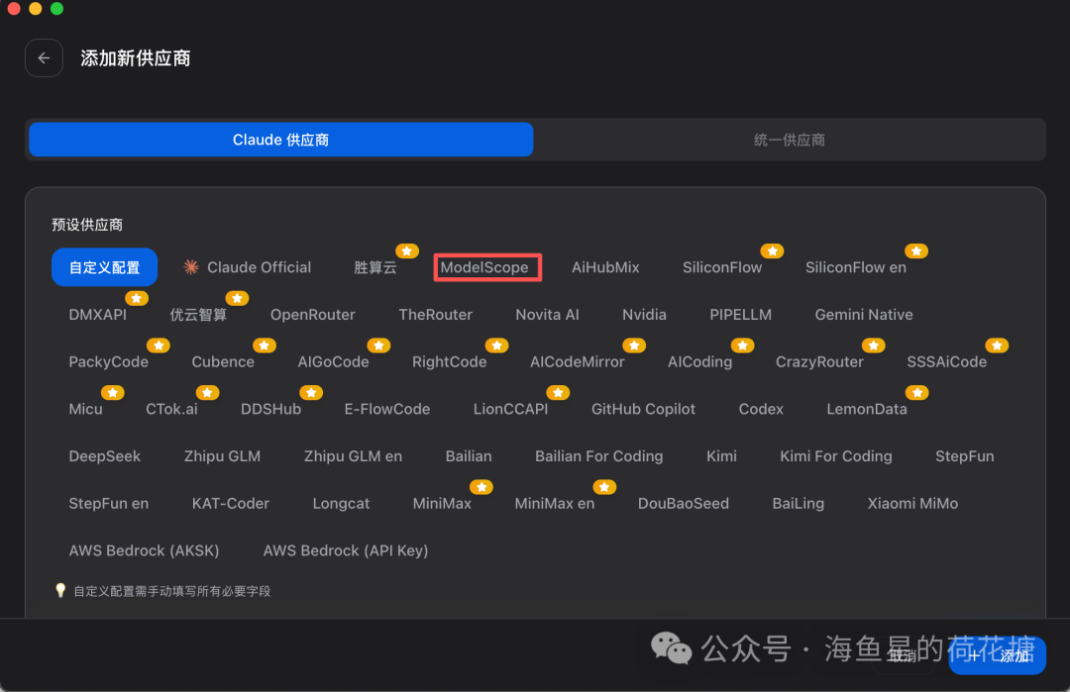Pick the CrazyRouter provider preset
The height and width of the screenshot is (692, 1070).
coord(819,361)
